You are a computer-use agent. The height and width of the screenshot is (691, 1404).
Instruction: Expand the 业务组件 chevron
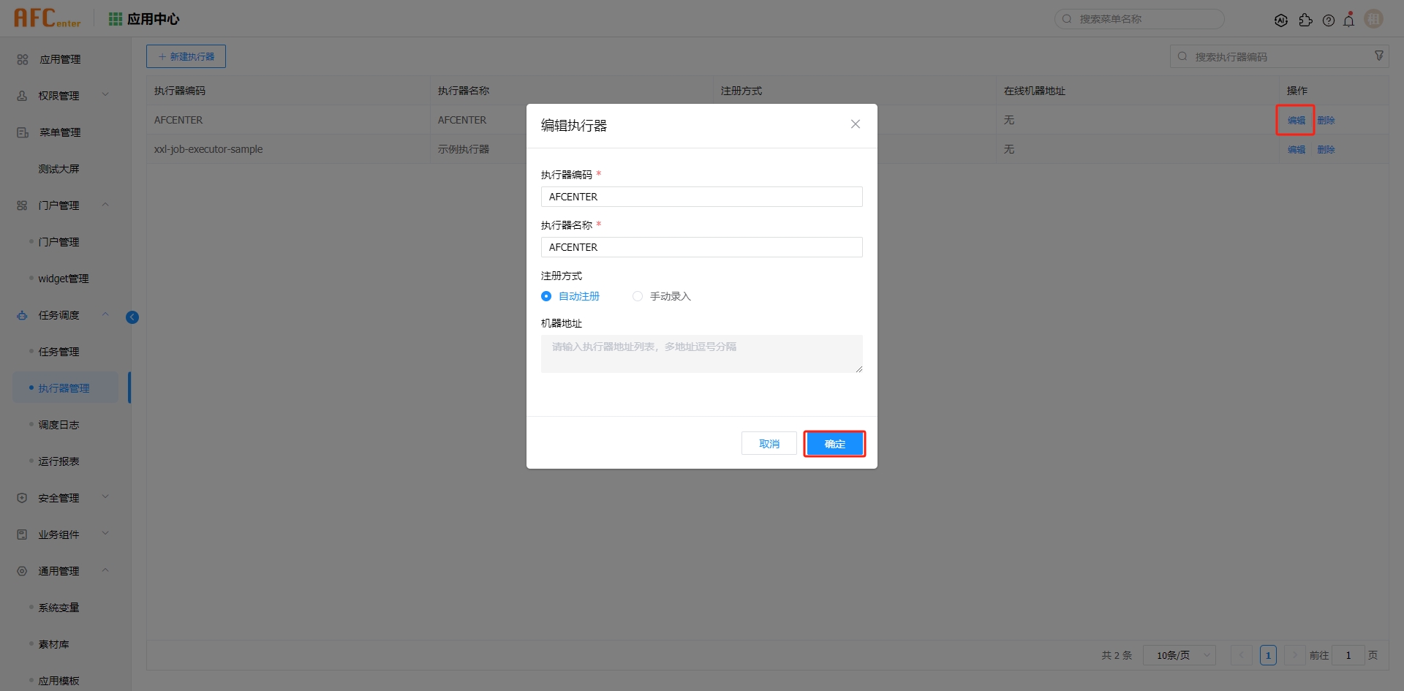click(105, 533)
